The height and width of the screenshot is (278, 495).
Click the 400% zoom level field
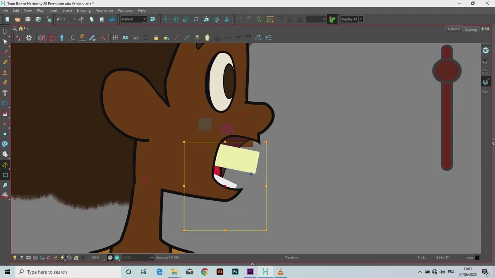[x=95, y=258]
